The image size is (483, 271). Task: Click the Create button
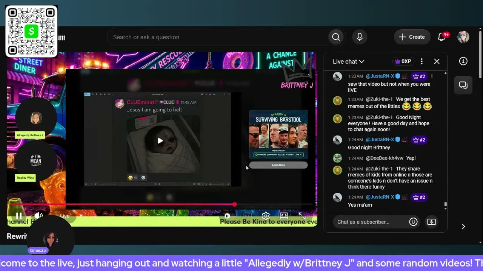click(x=412, y=37)
